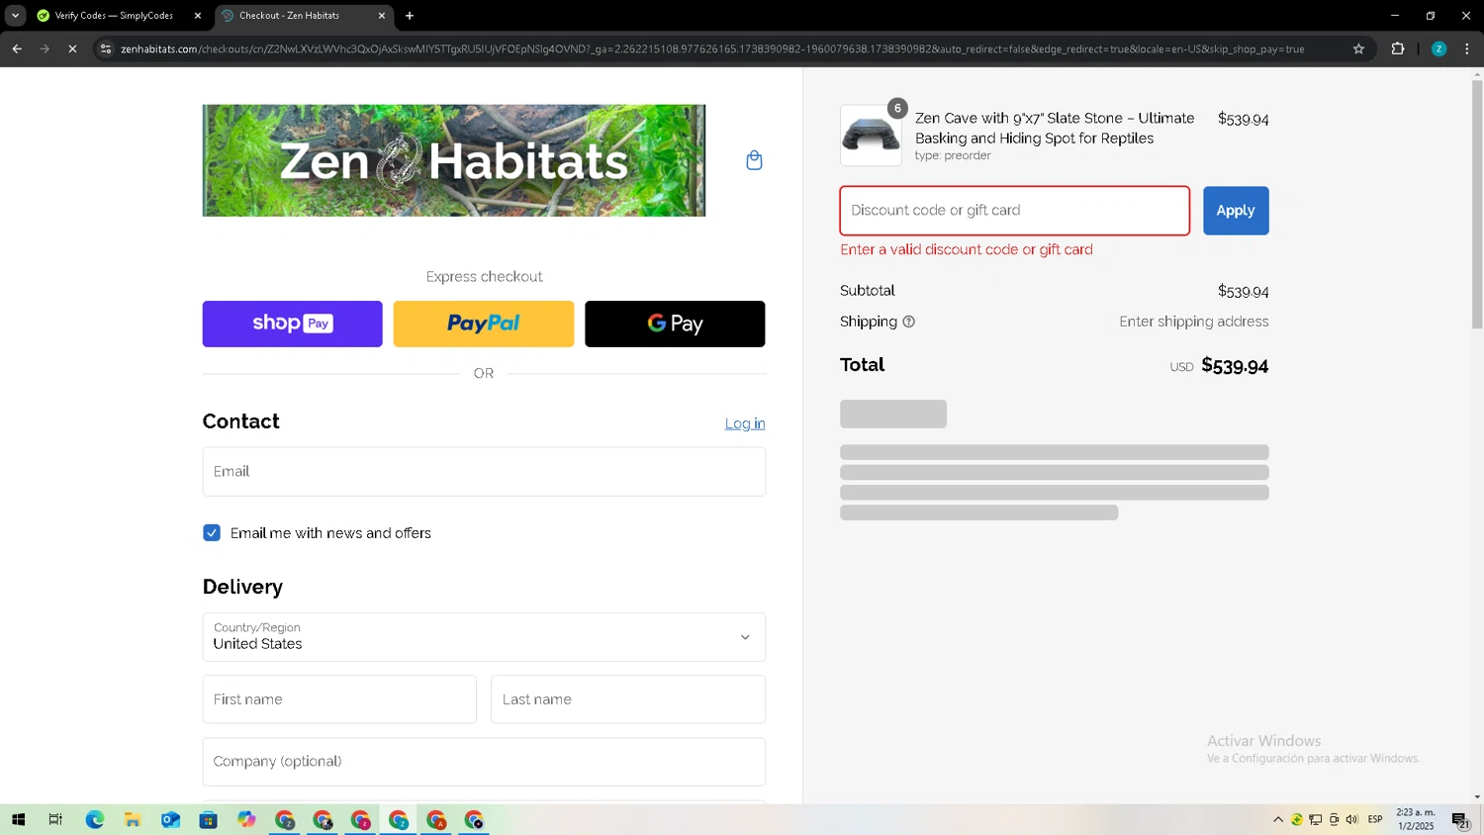This screenshot has height=835, width=1484.
Task: Open the Windows Start menu
Action: [18, 819]
